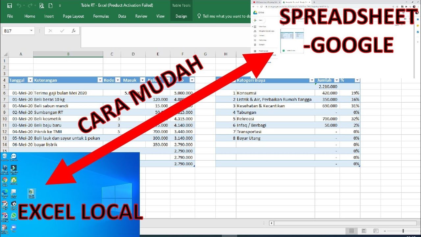Click cell 'Kesehatan & Kecantikan'
421x237 pixels.
(275, 106)
